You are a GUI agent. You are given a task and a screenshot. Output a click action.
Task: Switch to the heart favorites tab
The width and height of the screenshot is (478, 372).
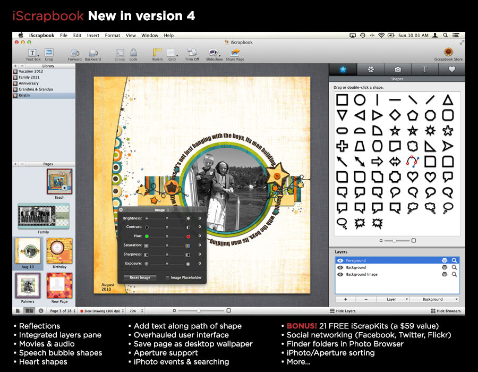452,70
